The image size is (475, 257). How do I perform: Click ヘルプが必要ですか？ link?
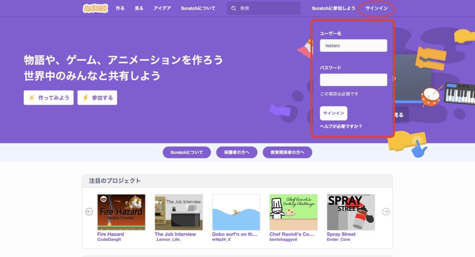click(341, 126)
